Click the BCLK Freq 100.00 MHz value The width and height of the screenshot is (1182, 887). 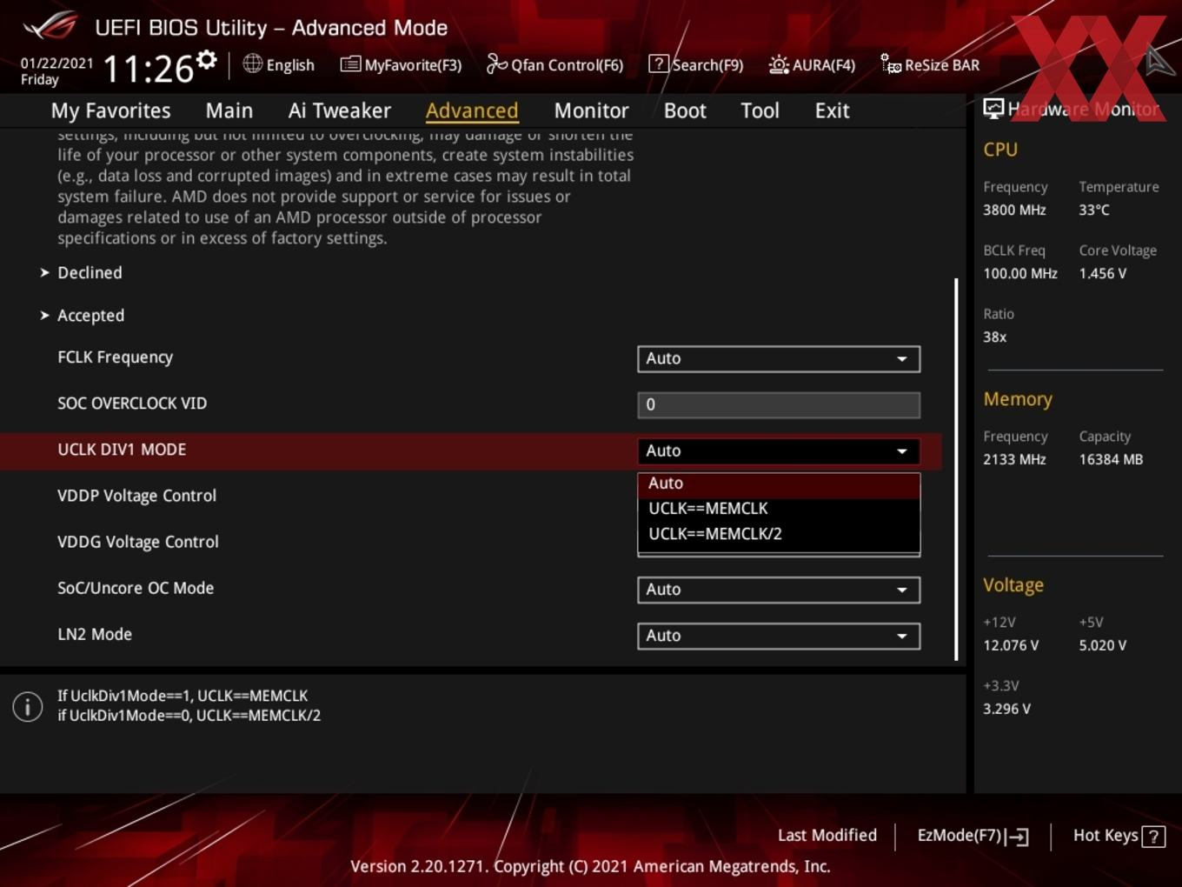[1020, 273]
